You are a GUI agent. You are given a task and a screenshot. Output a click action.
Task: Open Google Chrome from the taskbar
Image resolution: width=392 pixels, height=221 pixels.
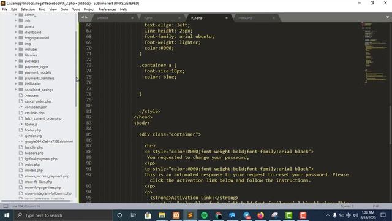tap(219, 215)
